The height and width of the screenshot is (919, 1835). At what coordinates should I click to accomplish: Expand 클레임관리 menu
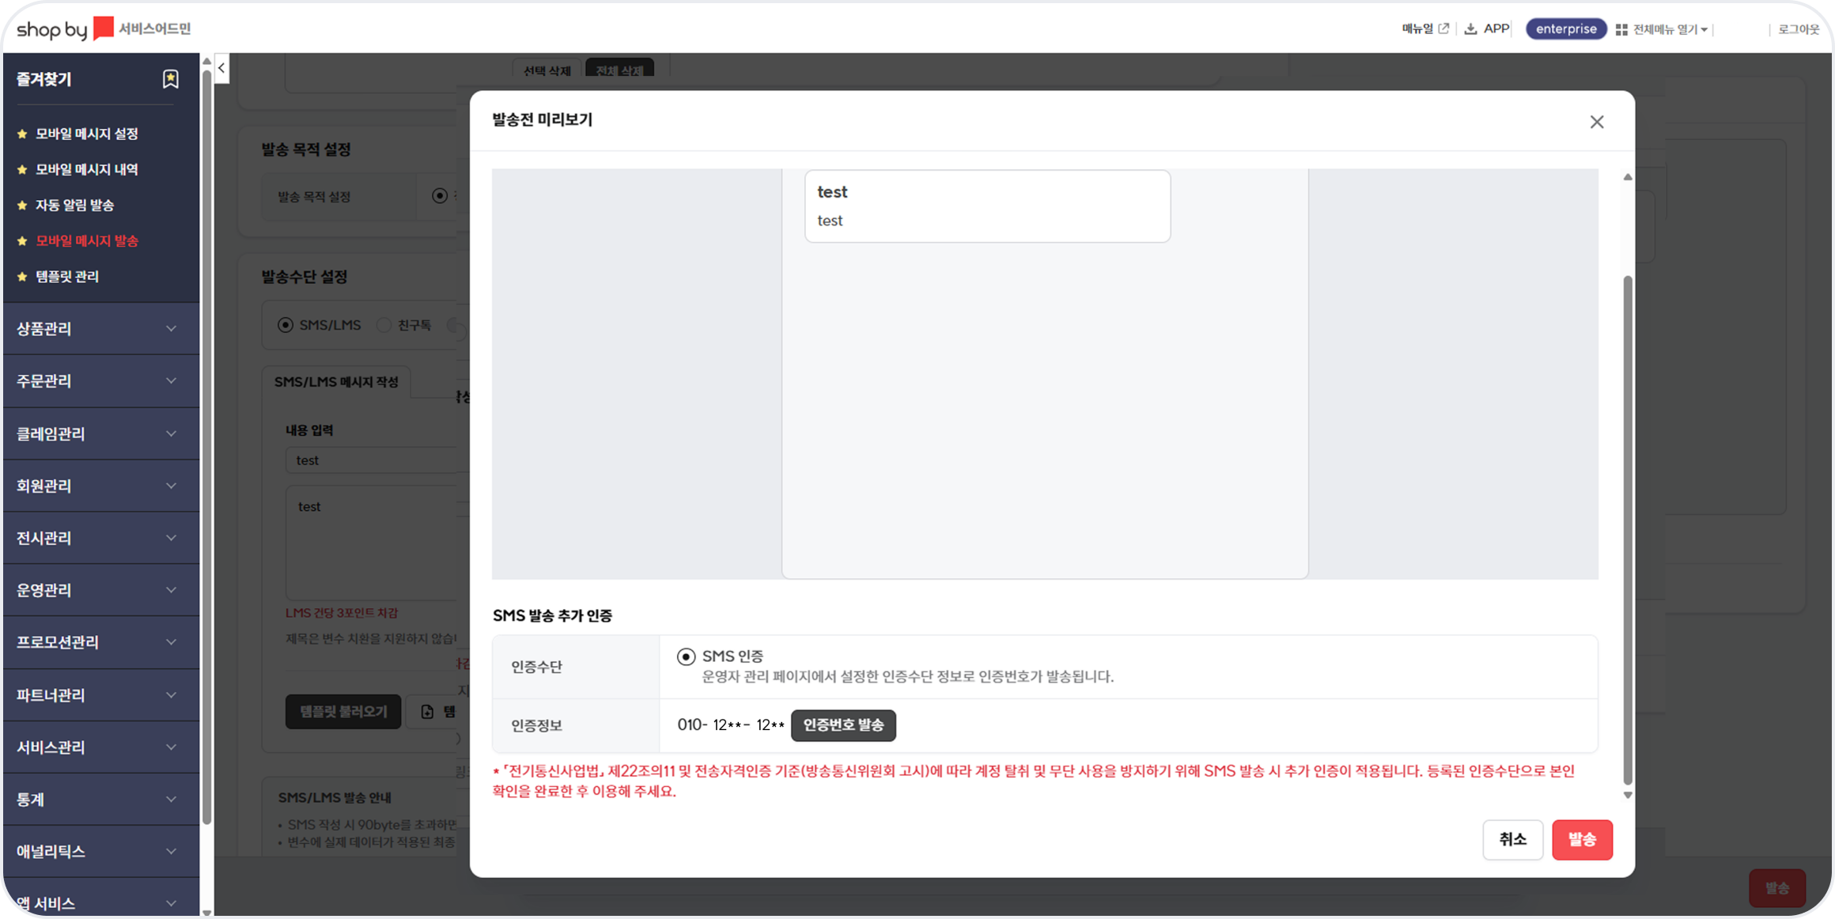pyautogui.click(x=100, y=433)
